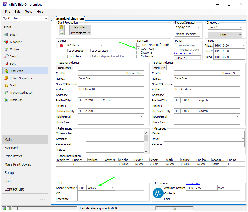This screenshot has width=248, height=212.
Task: Uncheck the COD - Cash service
Action: (138, 49)
